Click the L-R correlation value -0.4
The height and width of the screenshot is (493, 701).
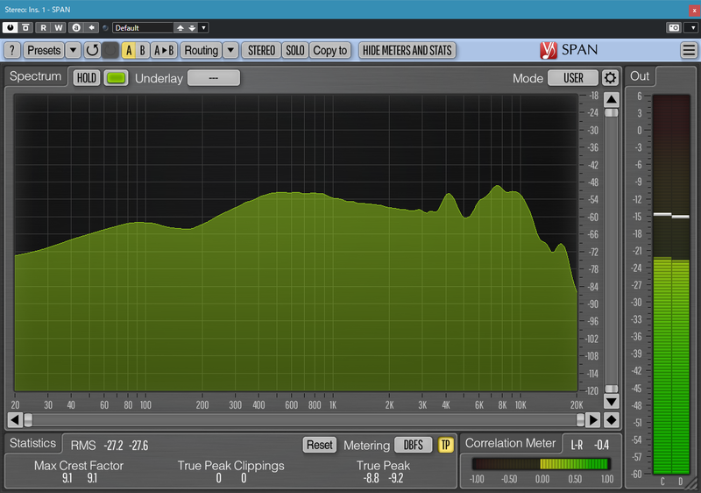point(601,445)
